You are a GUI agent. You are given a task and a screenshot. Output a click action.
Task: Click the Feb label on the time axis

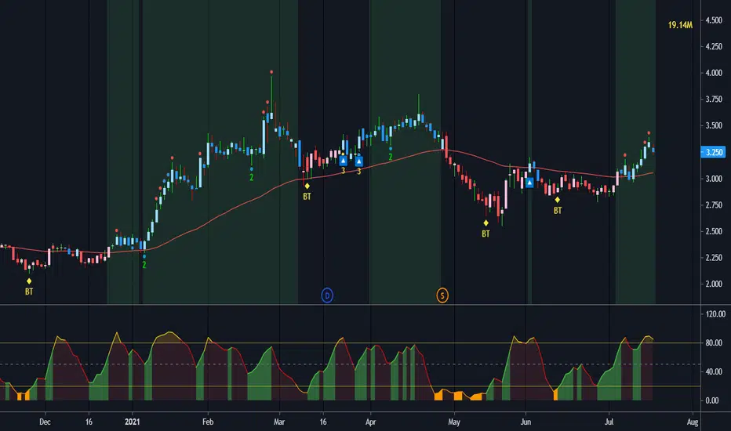(x=208, y=422)
